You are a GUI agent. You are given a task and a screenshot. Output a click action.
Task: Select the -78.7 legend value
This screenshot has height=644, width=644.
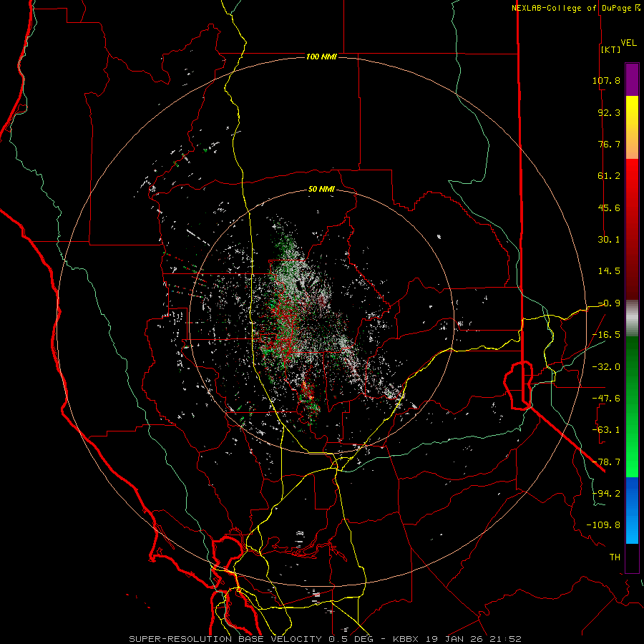point(606,462)
